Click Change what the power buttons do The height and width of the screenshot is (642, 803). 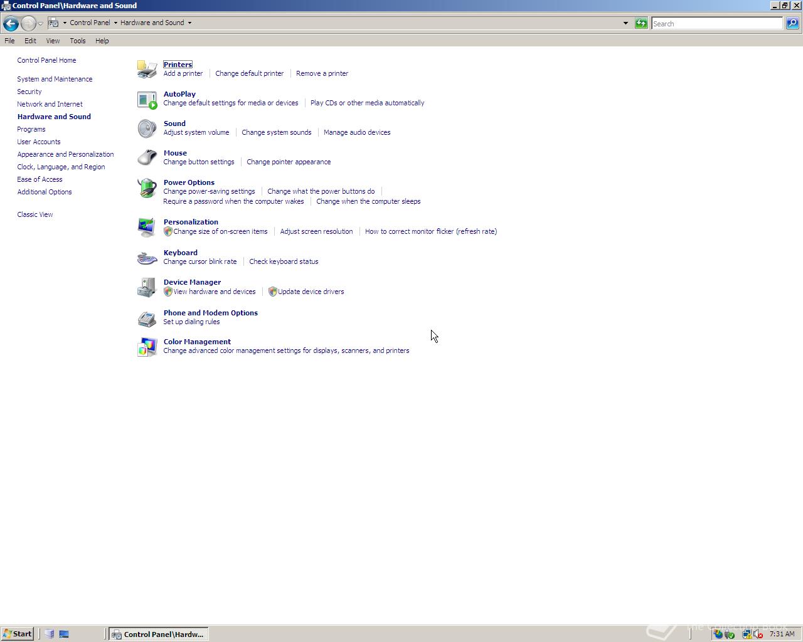coord(321,191)
